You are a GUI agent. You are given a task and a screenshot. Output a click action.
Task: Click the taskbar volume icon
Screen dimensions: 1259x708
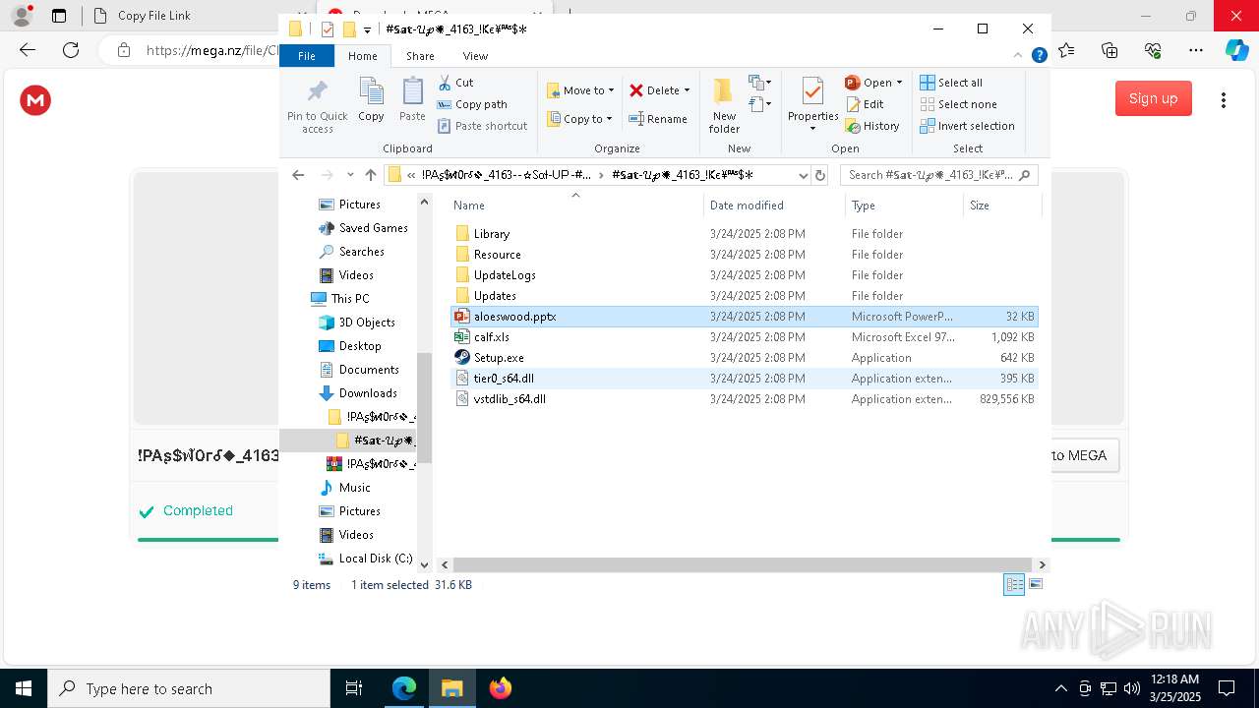tap(1131, 688)
